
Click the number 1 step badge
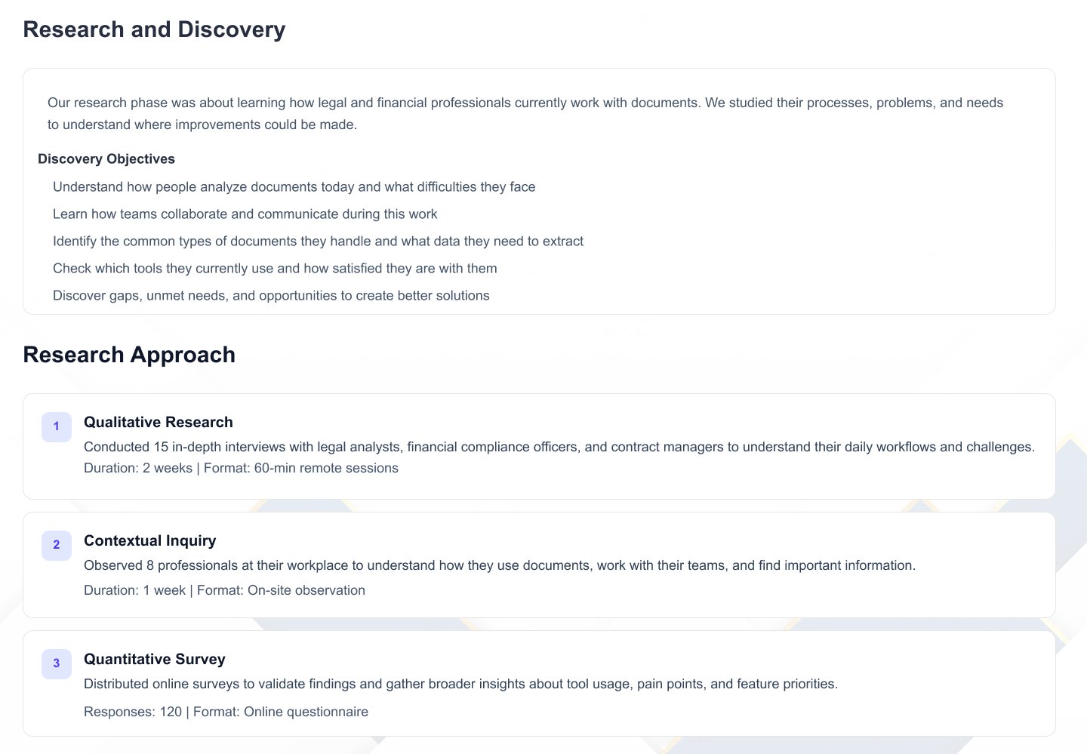tap(56, 426)
